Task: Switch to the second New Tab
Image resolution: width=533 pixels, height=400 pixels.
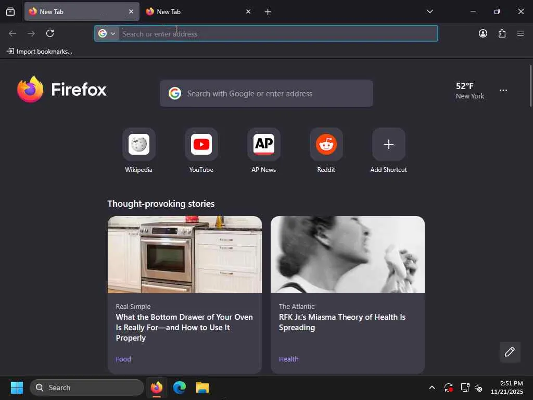Action: click(199, 11)
